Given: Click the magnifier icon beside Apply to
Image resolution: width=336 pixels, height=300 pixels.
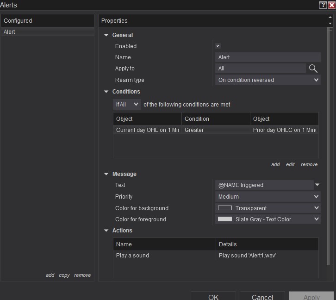Looking at the screenshot, I should coord(313,69).
